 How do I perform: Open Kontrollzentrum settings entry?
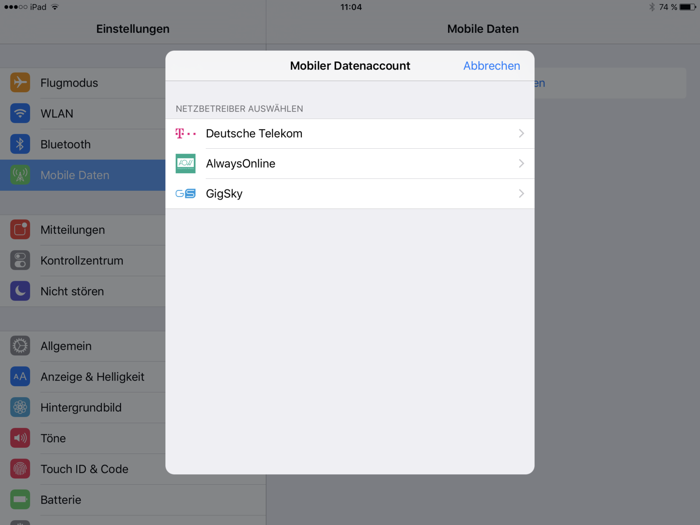(x=83, y=260)
